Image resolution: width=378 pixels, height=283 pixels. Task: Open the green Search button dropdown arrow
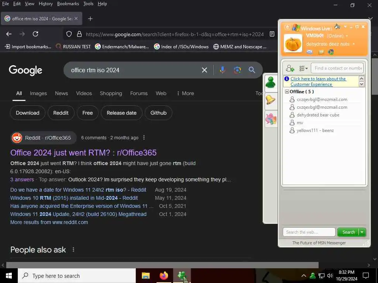click(362, 232)
